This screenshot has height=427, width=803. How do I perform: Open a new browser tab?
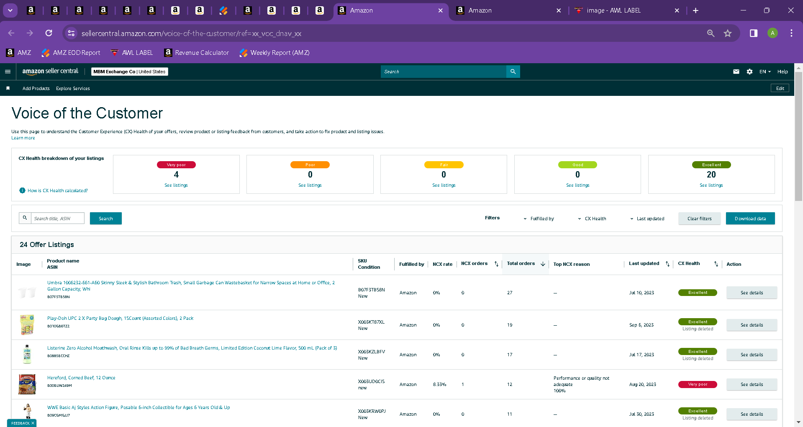tap(695, 10)
